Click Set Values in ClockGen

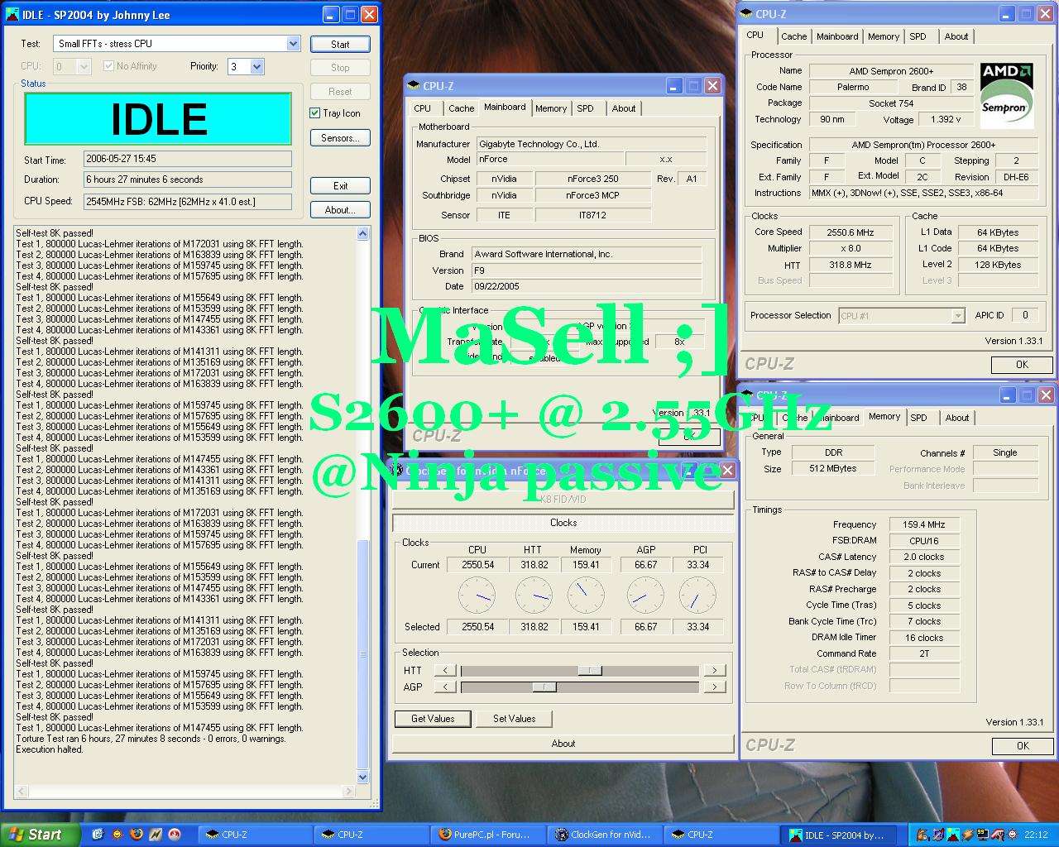pyautogui.click(x=514, y=719)
